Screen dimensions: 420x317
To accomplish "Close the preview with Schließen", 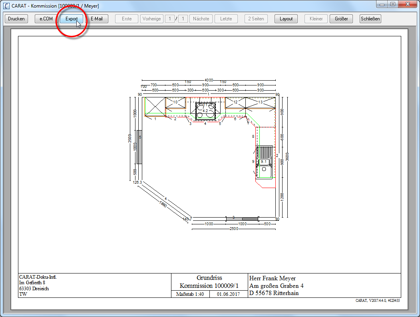I will point(370,19).
